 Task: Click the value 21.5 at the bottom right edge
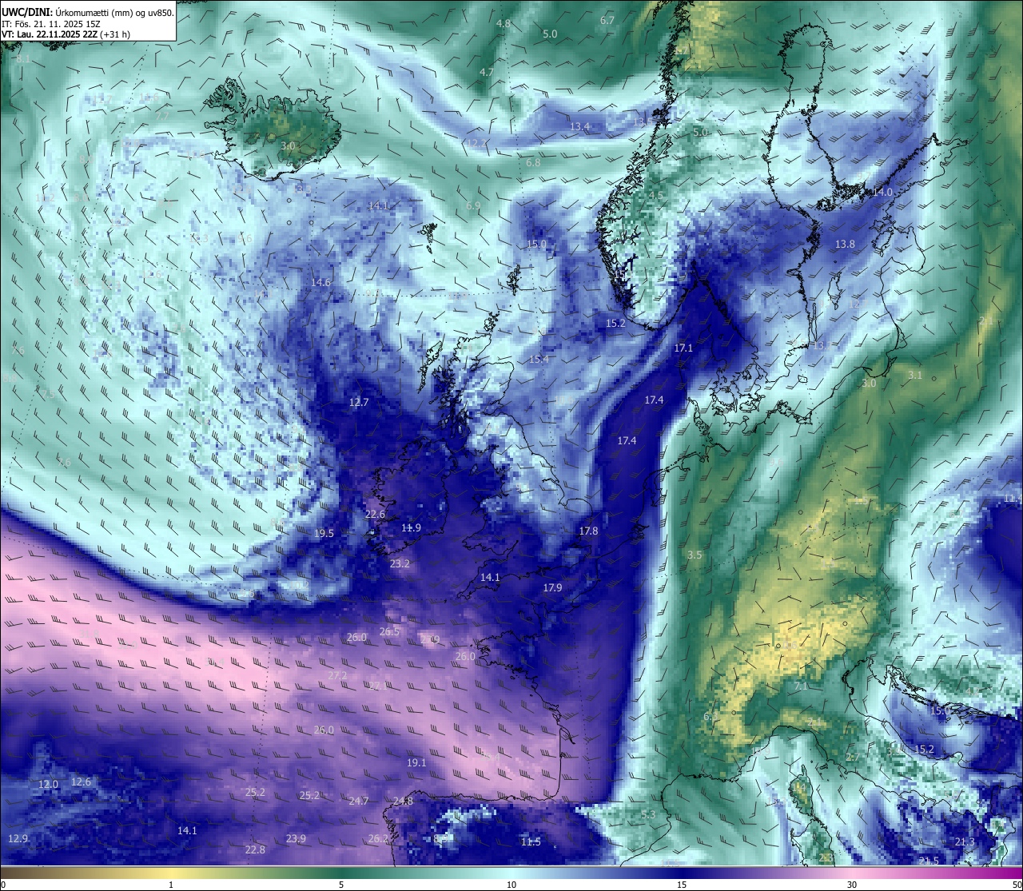[x=929, y=861]
